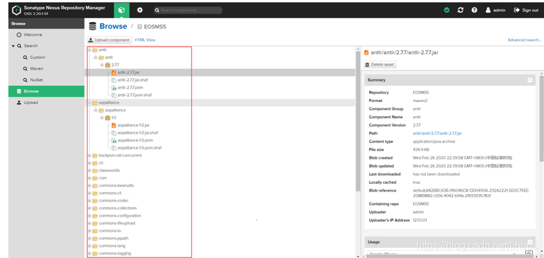
Task: Collapse the top-level aopalliance tree node
Action: pyautogui.click(x=90, y=103)
